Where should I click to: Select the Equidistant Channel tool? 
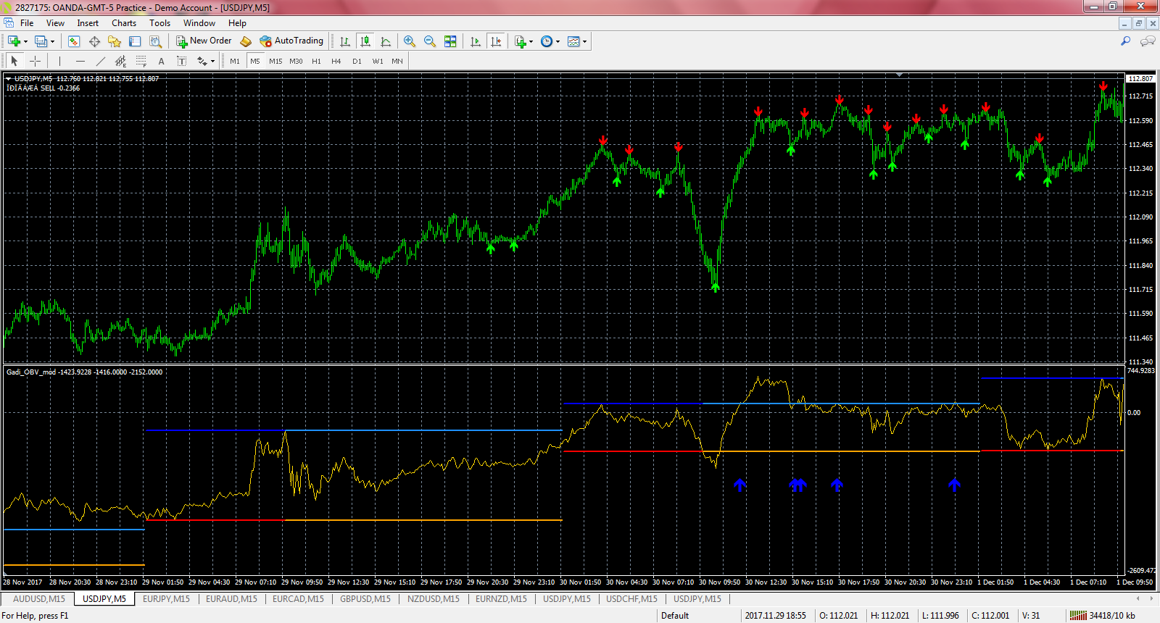[120, 61]
